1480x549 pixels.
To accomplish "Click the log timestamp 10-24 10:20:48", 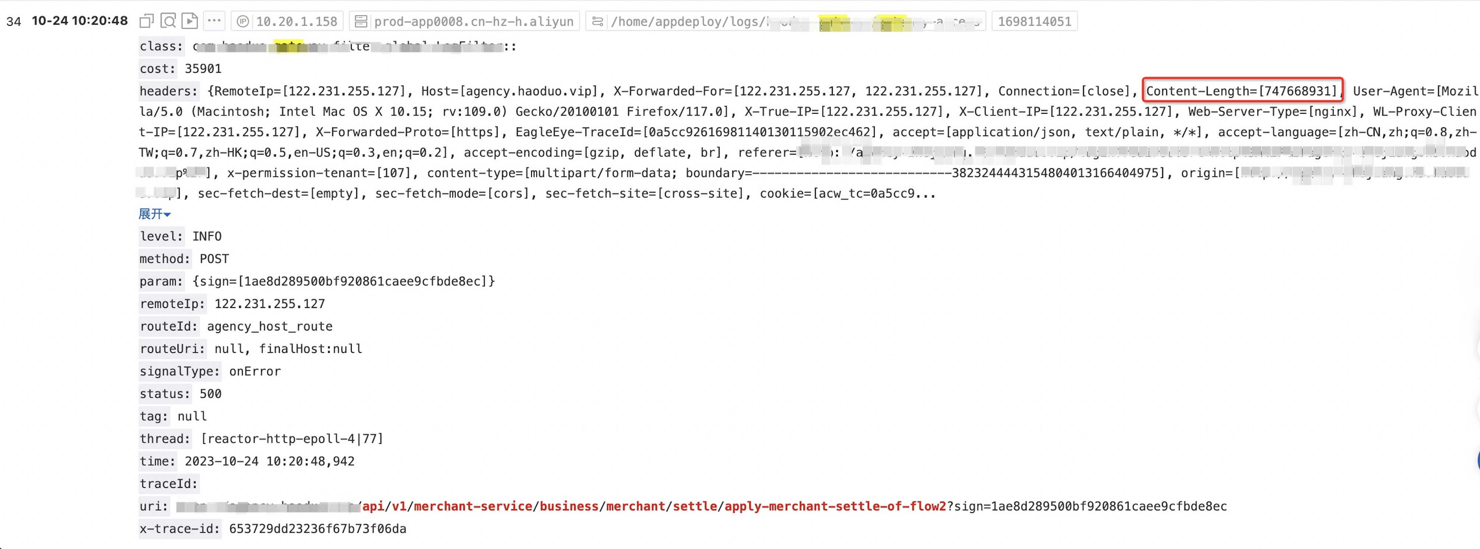I will pos(80,21).
